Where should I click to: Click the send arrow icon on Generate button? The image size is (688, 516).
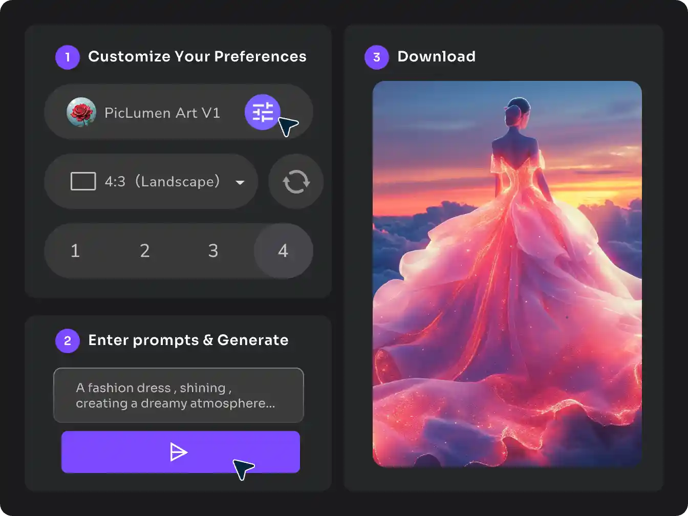point(180,452)
